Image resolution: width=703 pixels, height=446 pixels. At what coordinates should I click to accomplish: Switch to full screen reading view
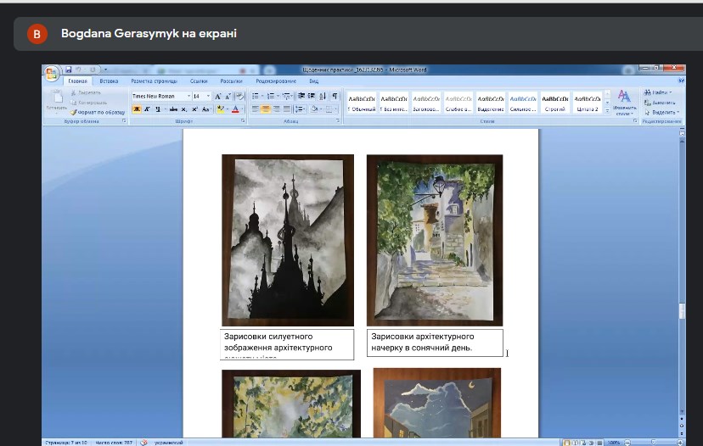click(576, 443)
